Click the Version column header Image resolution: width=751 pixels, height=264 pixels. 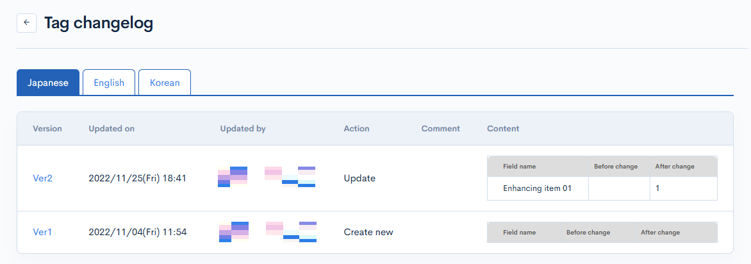click(47, 128)
